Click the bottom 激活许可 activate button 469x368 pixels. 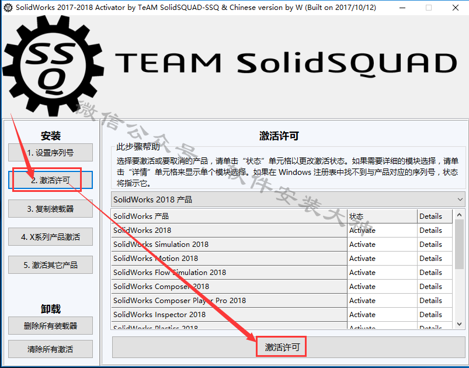coord(289,347)
